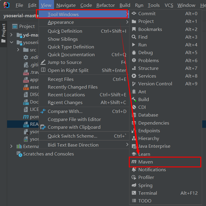
Task: Expand the External Libraries node
Action: click(x=11, y=146)
